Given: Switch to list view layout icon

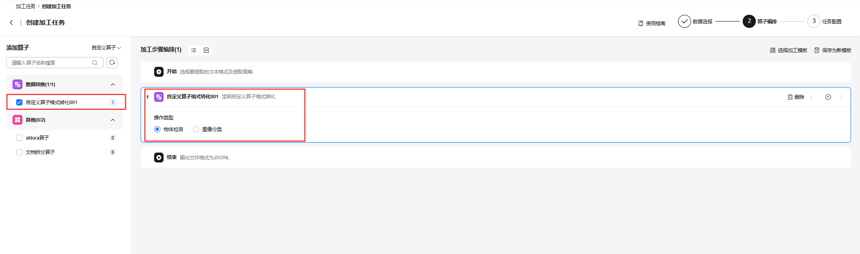Looking at the screenshot, I should click(x=194, y=50).
